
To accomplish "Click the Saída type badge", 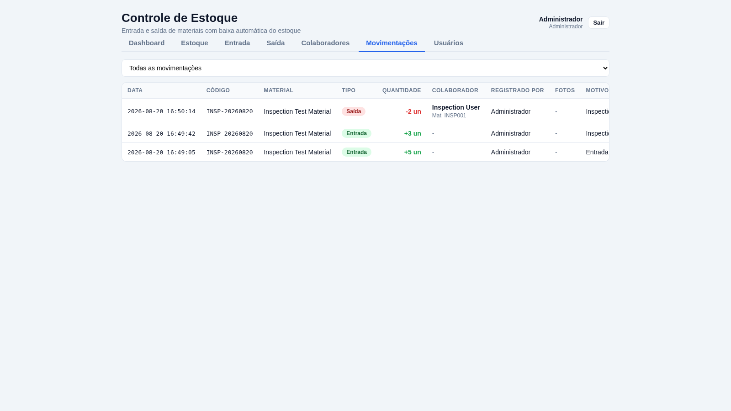I will tap(354, 111).
